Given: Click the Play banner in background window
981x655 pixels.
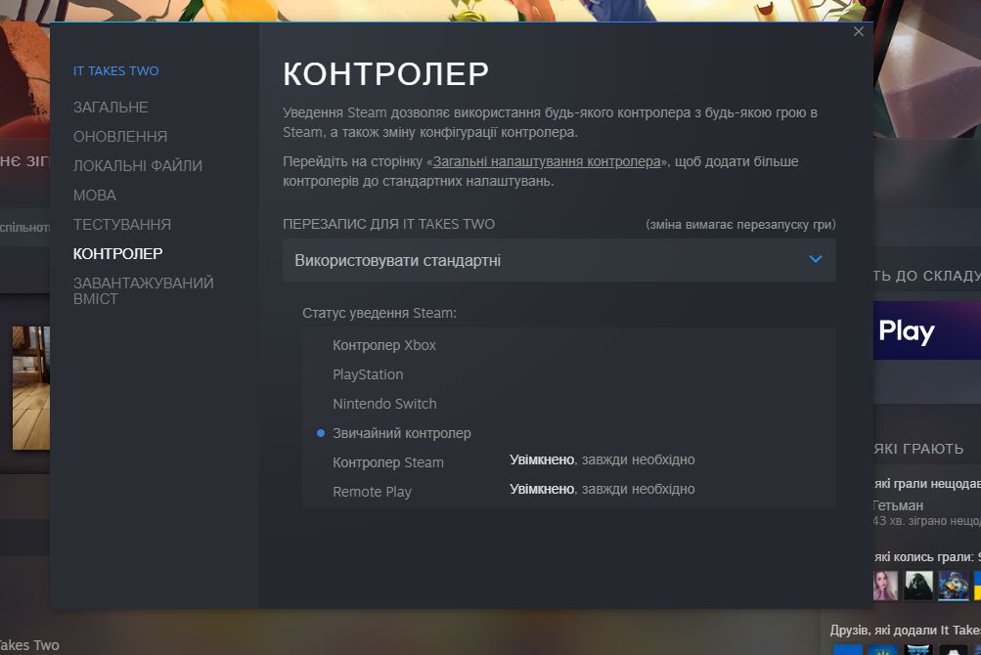Looking at the screenshot, I should [926, 330].
